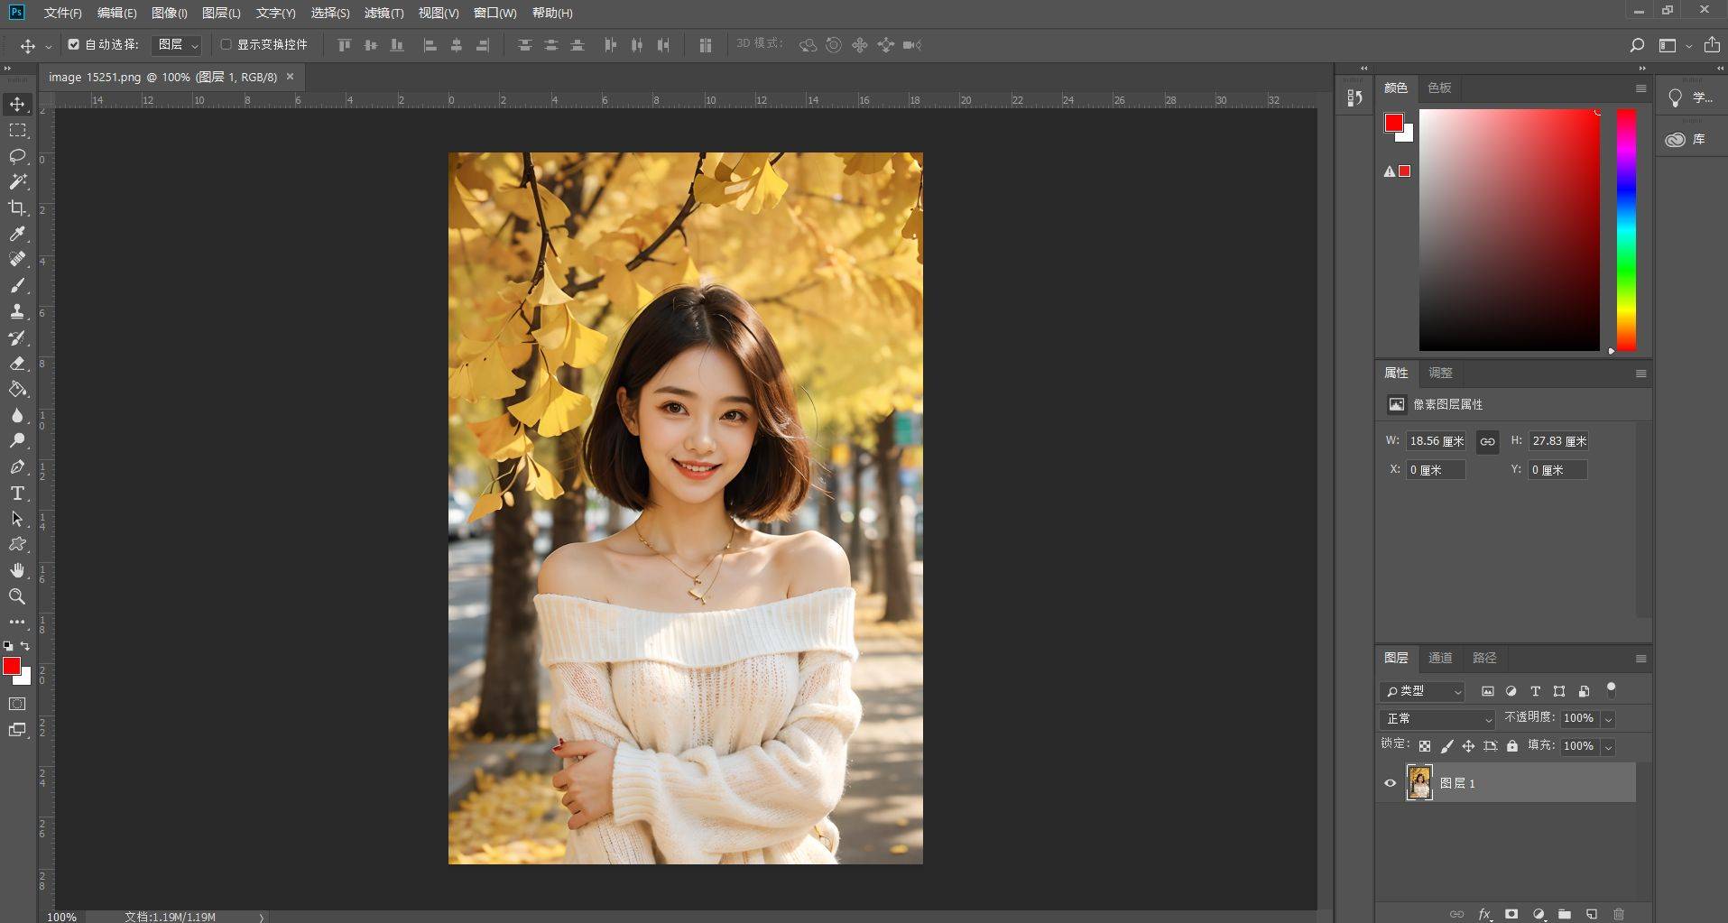Create a new layer from the Layers panel
This screenshot has height=923, width=1728.
(1592, 914)
